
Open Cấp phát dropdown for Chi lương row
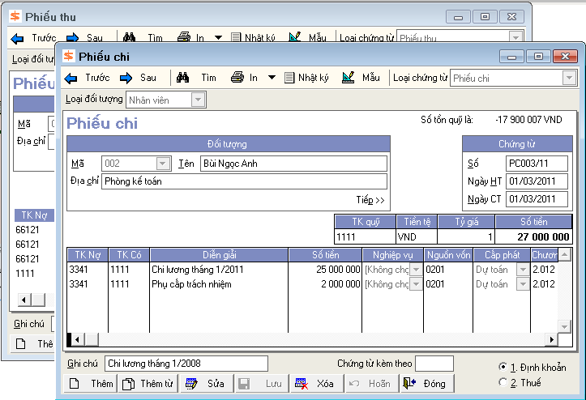coord(523,270)
